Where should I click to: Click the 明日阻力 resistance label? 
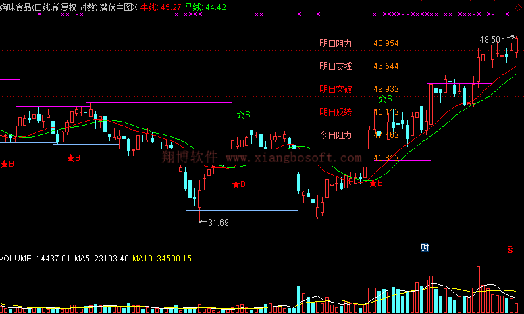[336, 43]
